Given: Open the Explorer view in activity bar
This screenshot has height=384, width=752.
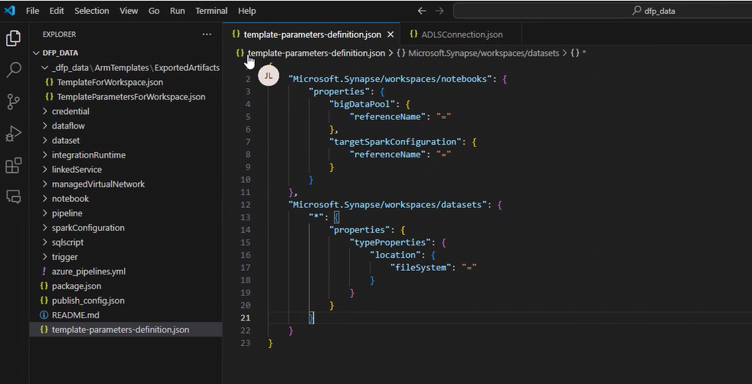Looking at the screenshot, I should click(14, 38).
